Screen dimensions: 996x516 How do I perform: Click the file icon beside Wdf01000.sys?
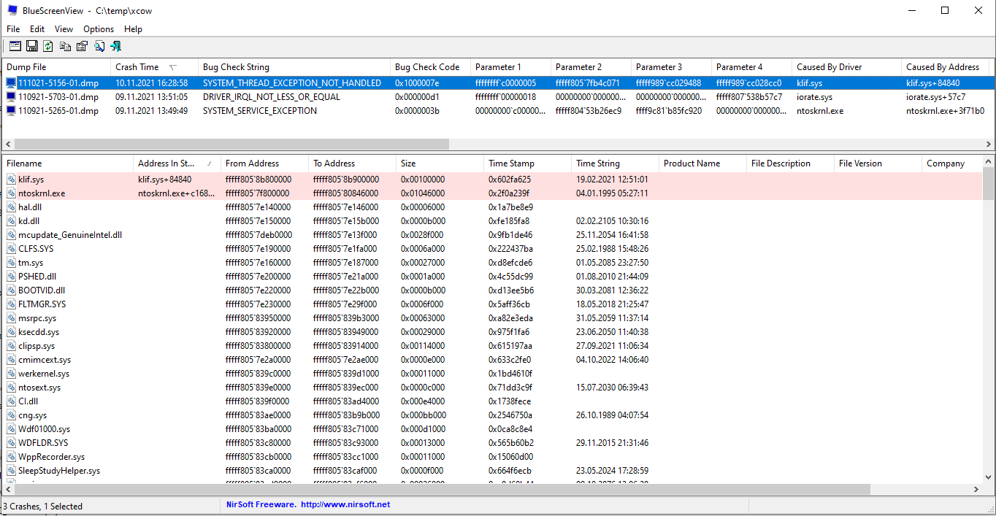click(11, 428)
